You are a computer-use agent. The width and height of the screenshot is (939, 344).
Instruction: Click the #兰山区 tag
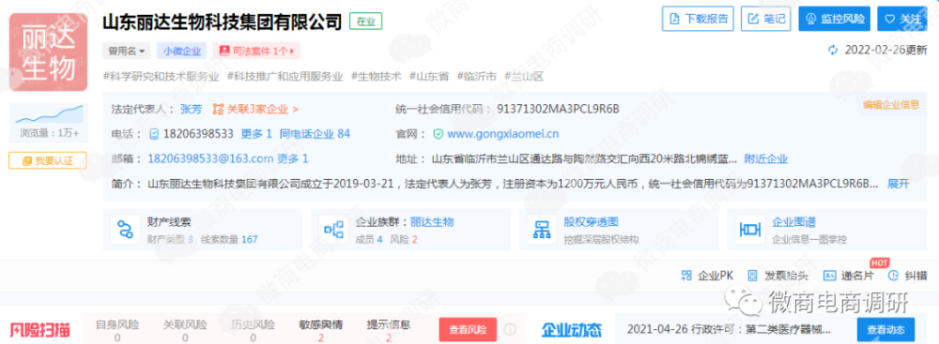[524, 77]
